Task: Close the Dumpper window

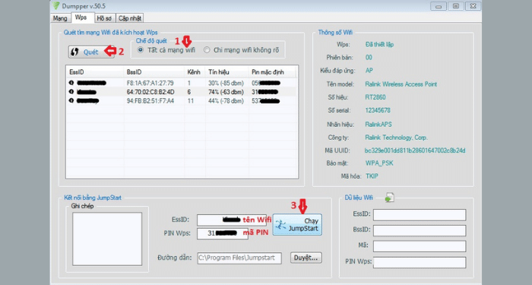Action: [x=473, y=6]
